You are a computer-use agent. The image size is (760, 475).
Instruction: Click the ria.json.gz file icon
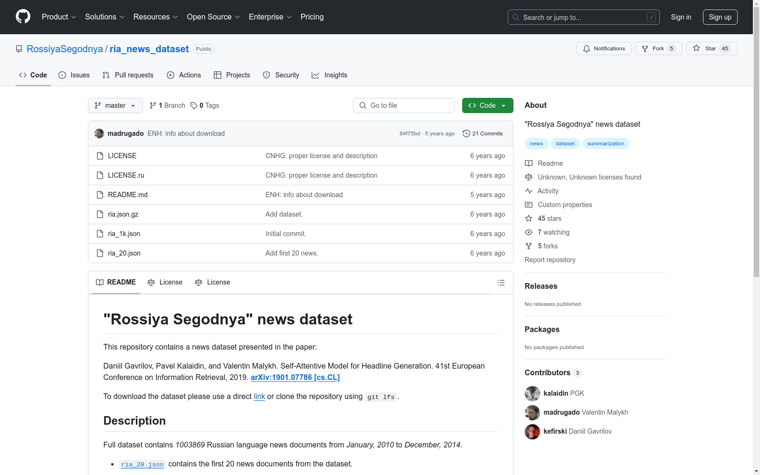tap(100, 214)
